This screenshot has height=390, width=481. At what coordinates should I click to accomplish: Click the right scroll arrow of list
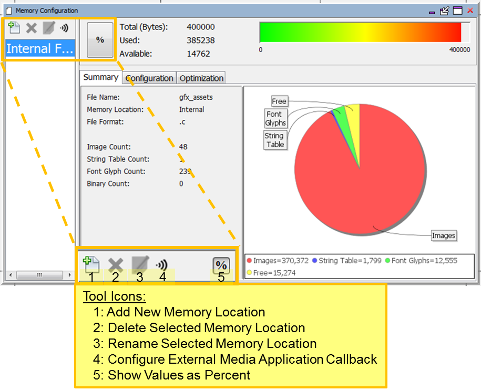(x=69, y=275)
